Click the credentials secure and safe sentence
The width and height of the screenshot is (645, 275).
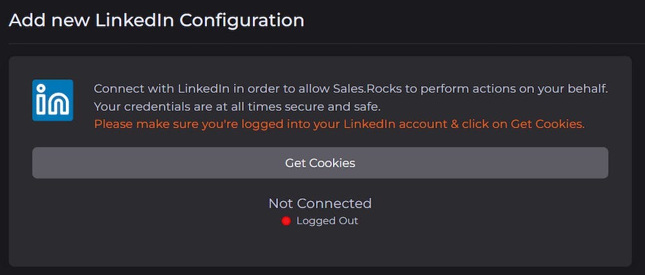click(237, 107)
